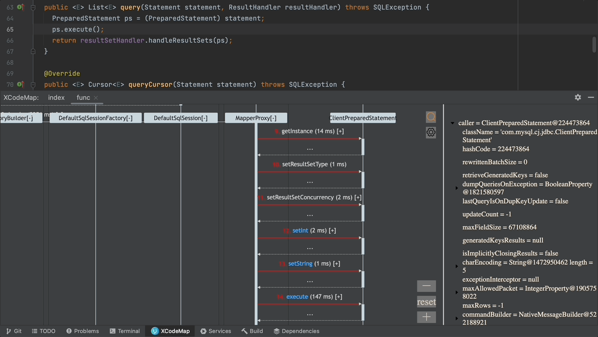The height and width of the screenshot is (337, 598).
Task: Select the className row in variables
Action: coord(529,136)
